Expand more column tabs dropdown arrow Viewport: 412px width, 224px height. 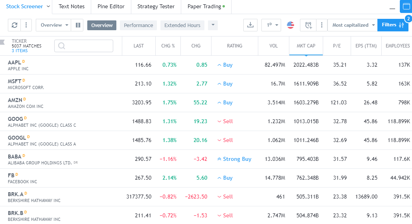[x=212, y=25]
